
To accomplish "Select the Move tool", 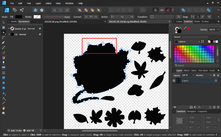I will 4,22.
